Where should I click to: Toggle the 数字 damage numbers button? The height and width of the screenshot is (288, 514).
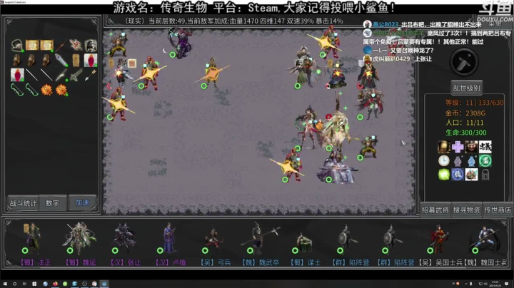click(x=52, y=203)
